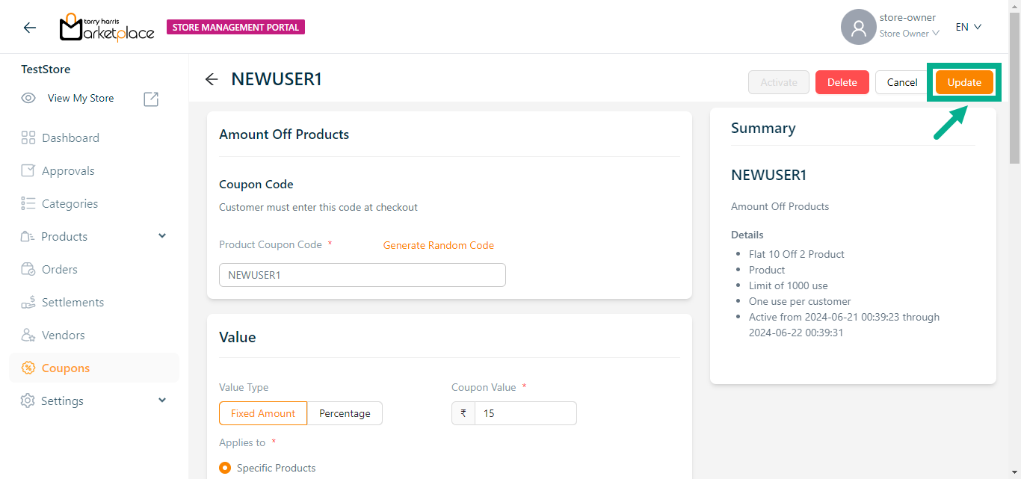This screenshot has width=1021, height=479.
Task: Open the EN language dropdown
Action: [968, 27]
